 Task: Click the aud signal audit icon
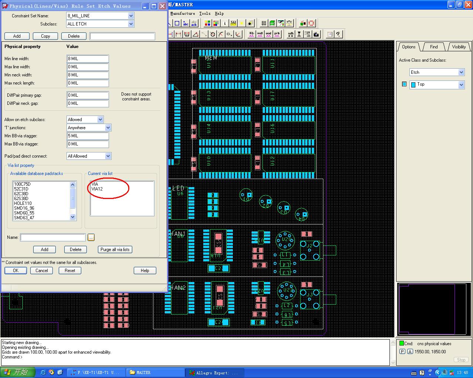point(268,34)
